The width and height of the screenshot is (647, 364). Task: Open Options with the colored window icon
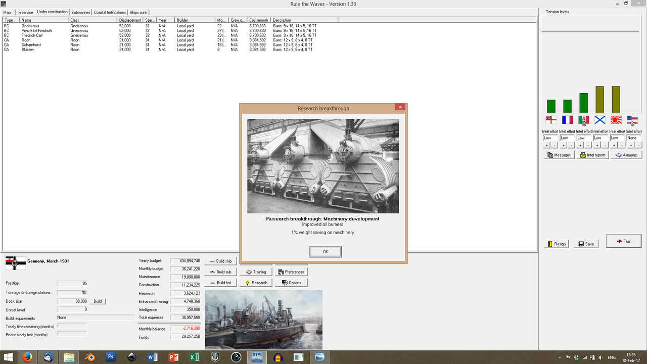click(291, 283)
